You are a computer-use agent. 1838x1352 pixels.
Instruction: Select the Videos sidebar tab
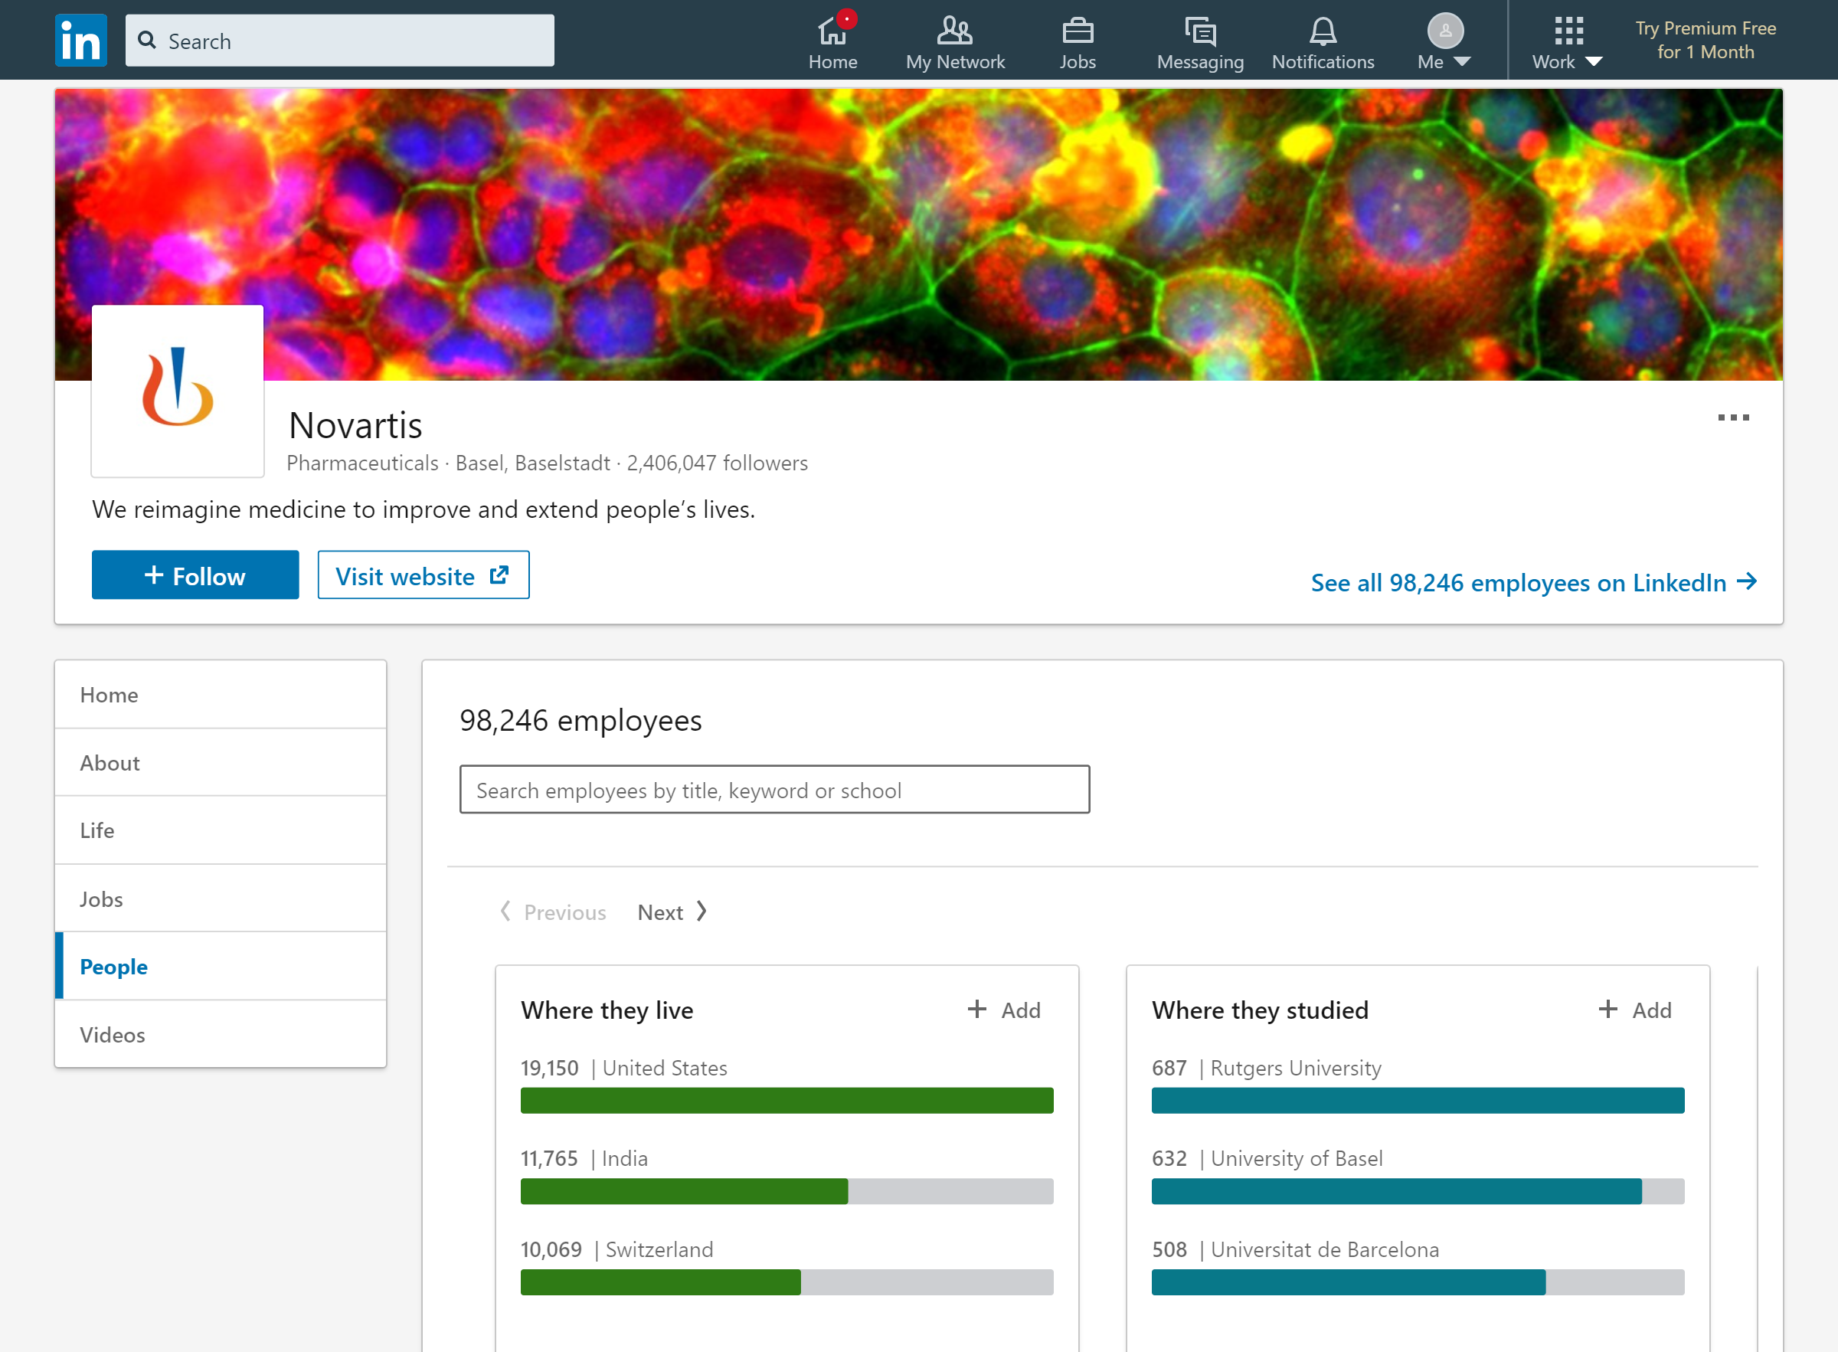[220, 1034]
